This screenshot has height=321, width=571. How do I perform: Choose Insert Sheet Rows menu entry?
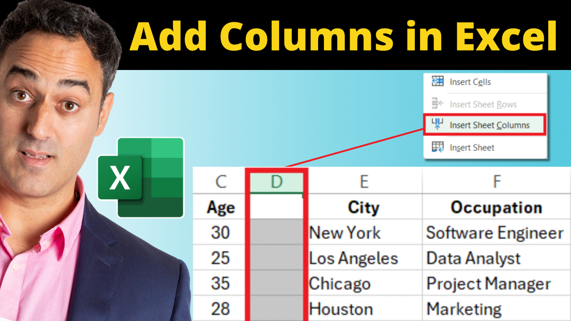coord(485,104)
